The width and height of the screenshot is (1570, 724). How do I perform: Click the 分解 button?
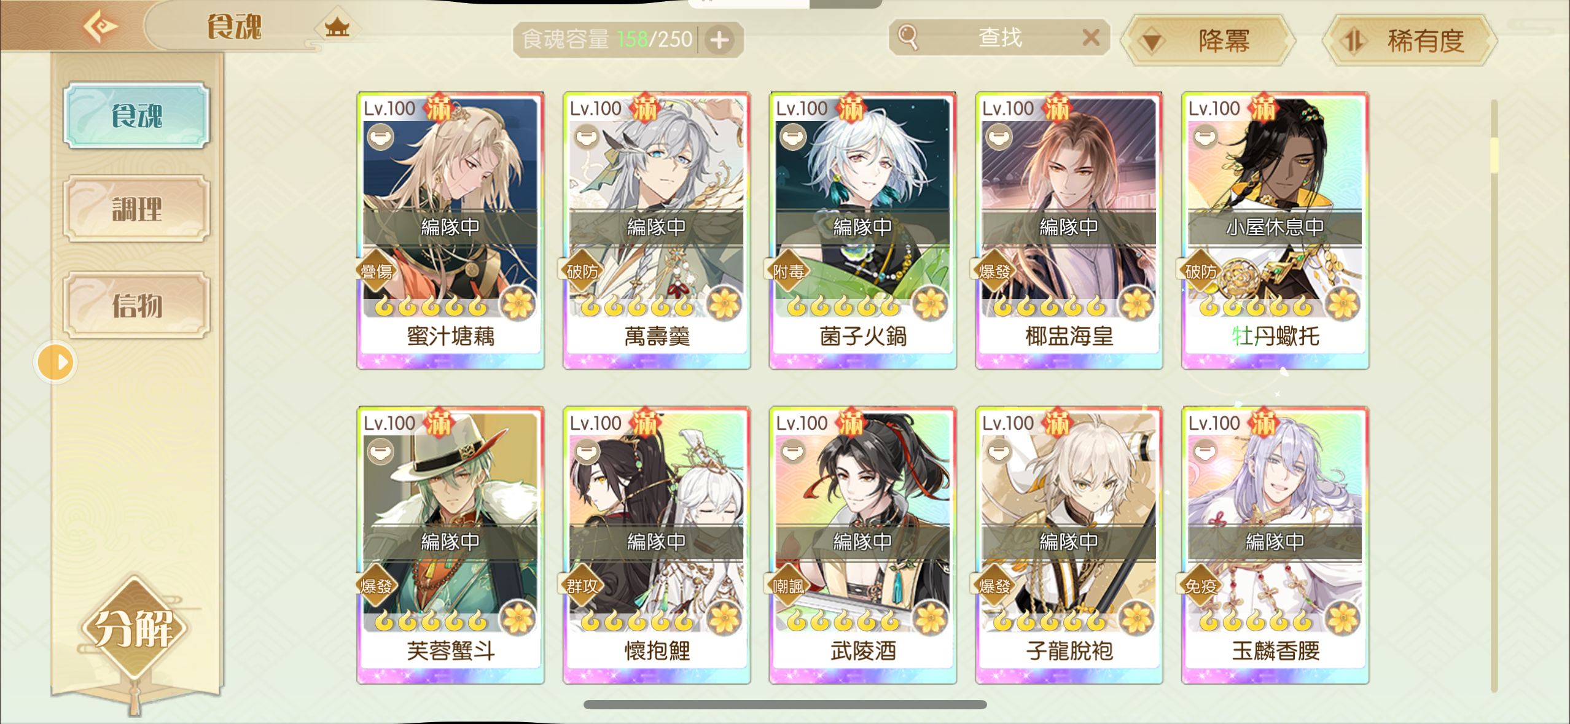[134, 628]
